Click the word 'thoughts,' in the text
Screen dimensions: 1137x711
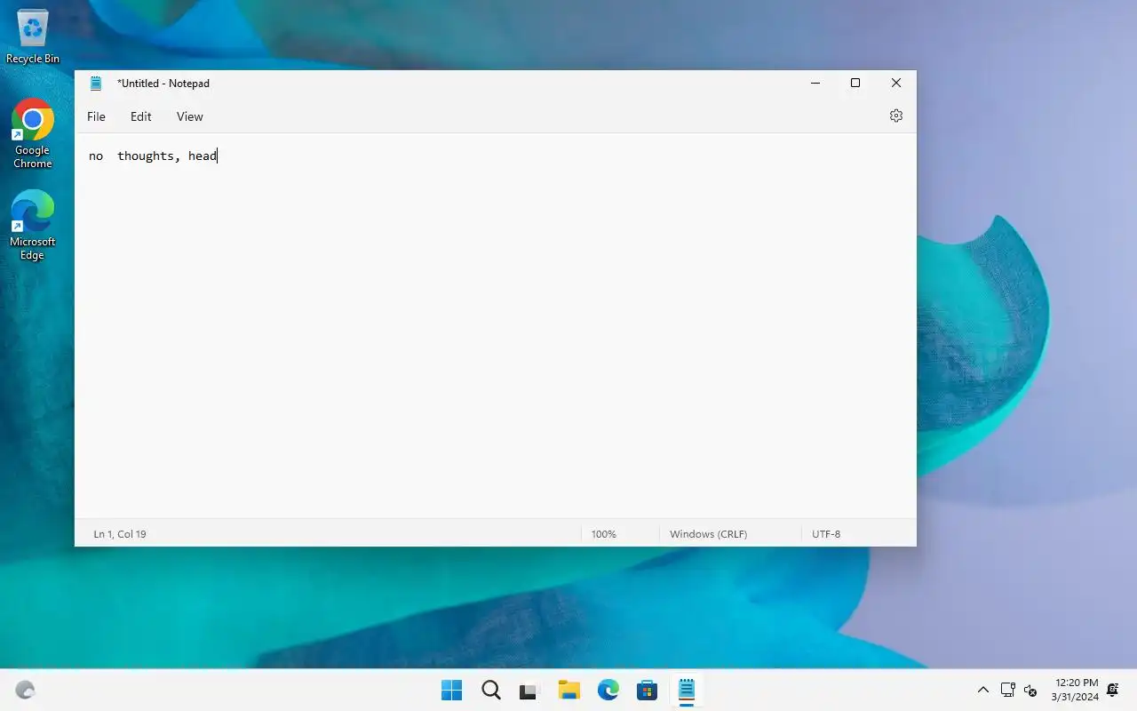(x=149, y=156)
